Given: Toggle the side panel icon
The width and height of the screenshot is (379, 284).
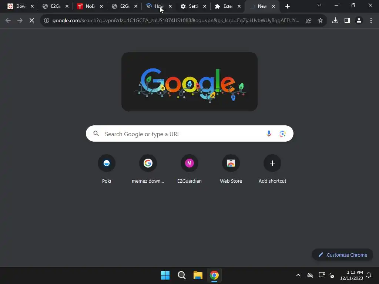Looking at the screenshot, I should 347,21.
